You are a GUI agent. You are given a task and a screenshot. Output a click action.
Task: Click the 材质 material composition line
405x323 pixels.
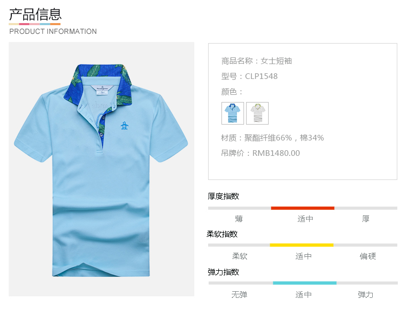(272, 138)
